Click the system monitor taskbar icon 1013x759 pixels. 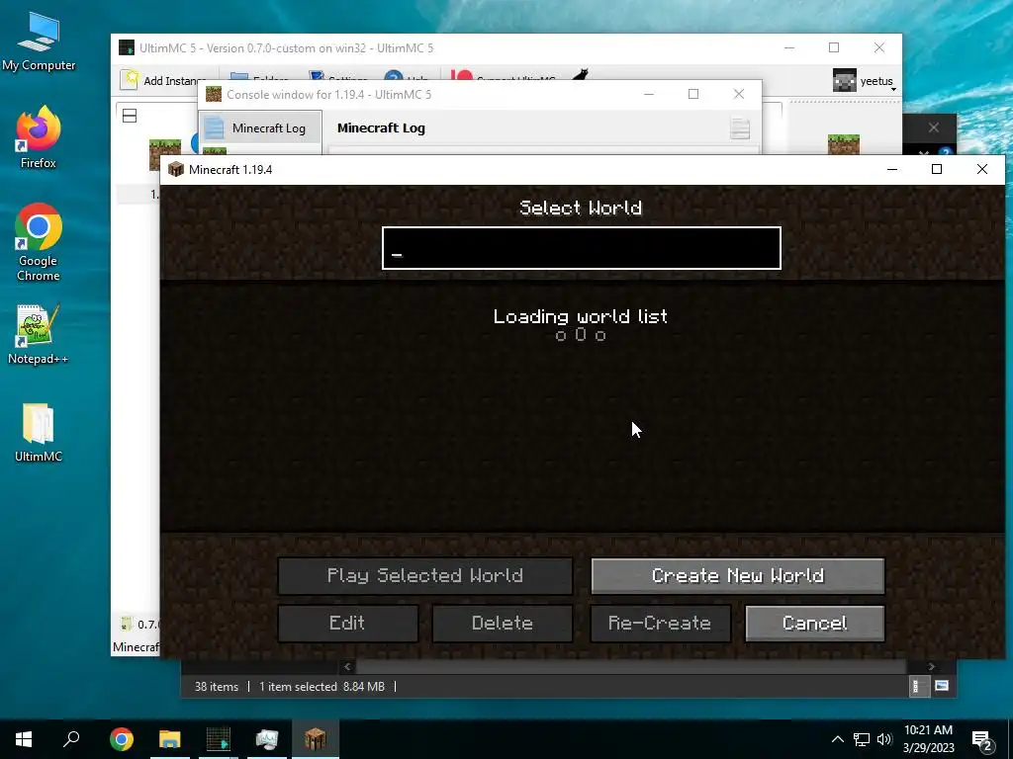(x=267, y=739)
